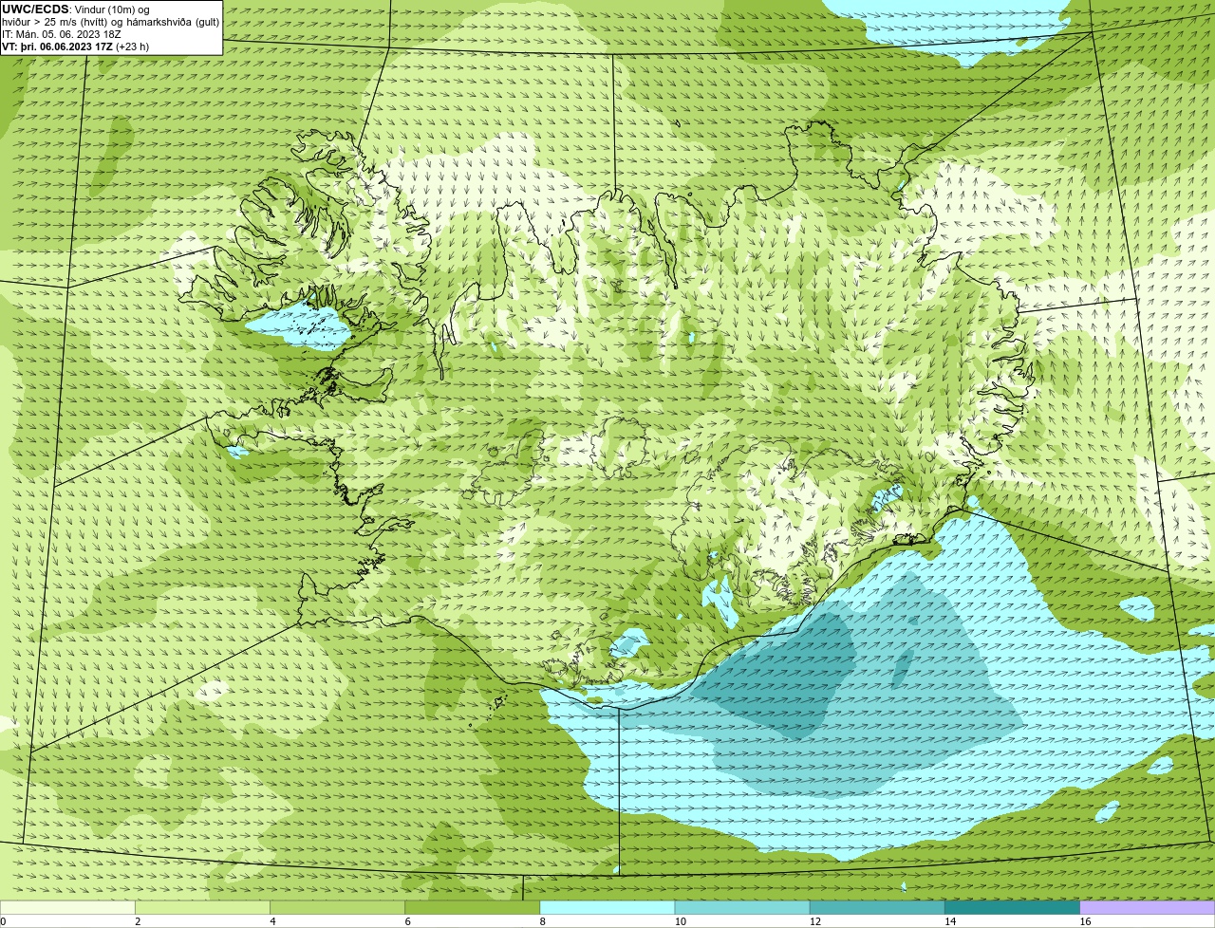
Task: Click the 4–6 m/s green legend swatch
Action: tap(338, 907)
